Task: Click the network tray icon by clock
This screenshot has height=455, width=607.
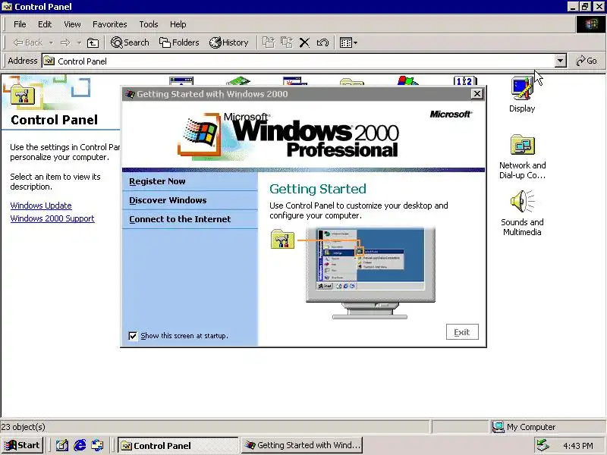Action: (x=543, y=445)
